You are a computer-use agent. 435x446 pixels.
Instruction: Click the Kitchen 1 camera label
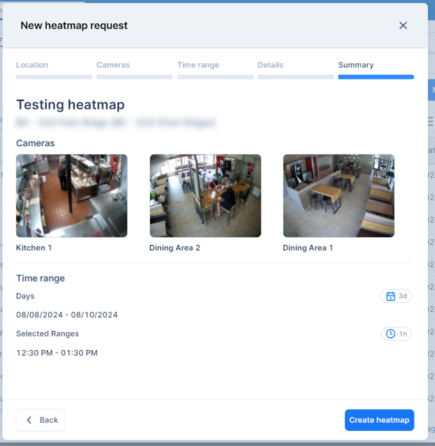tap(34, 248)
